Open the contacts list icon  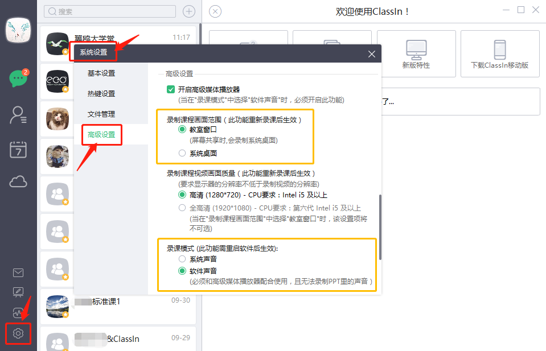click(18, 115)
